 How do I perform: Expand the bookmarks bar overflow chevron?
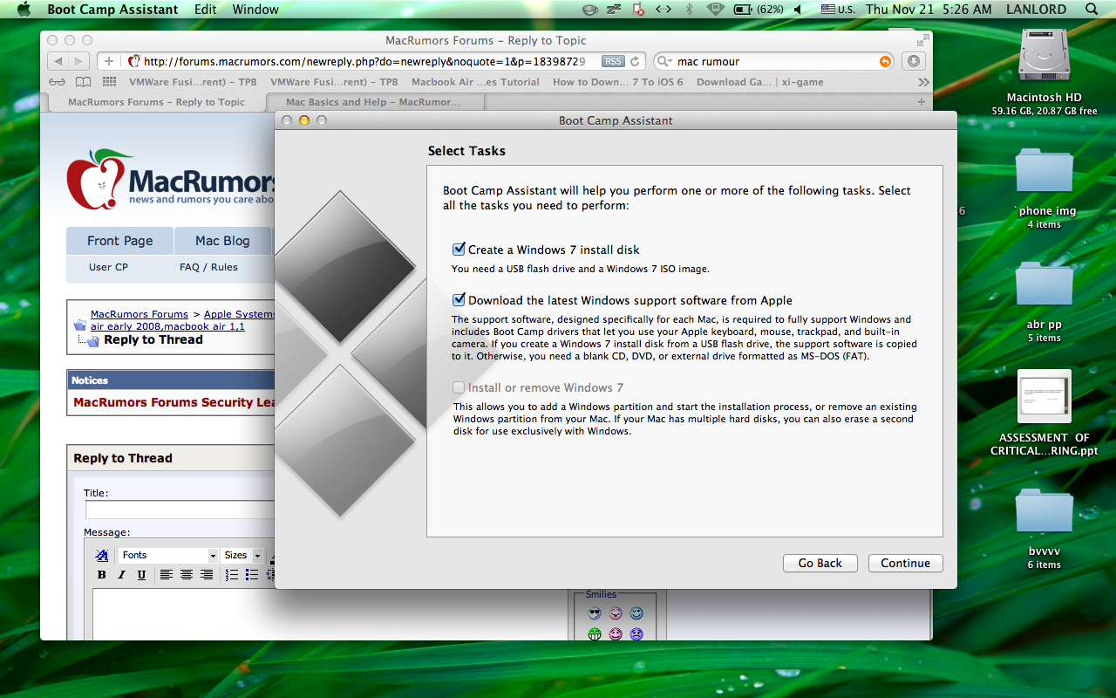[923, 82]
